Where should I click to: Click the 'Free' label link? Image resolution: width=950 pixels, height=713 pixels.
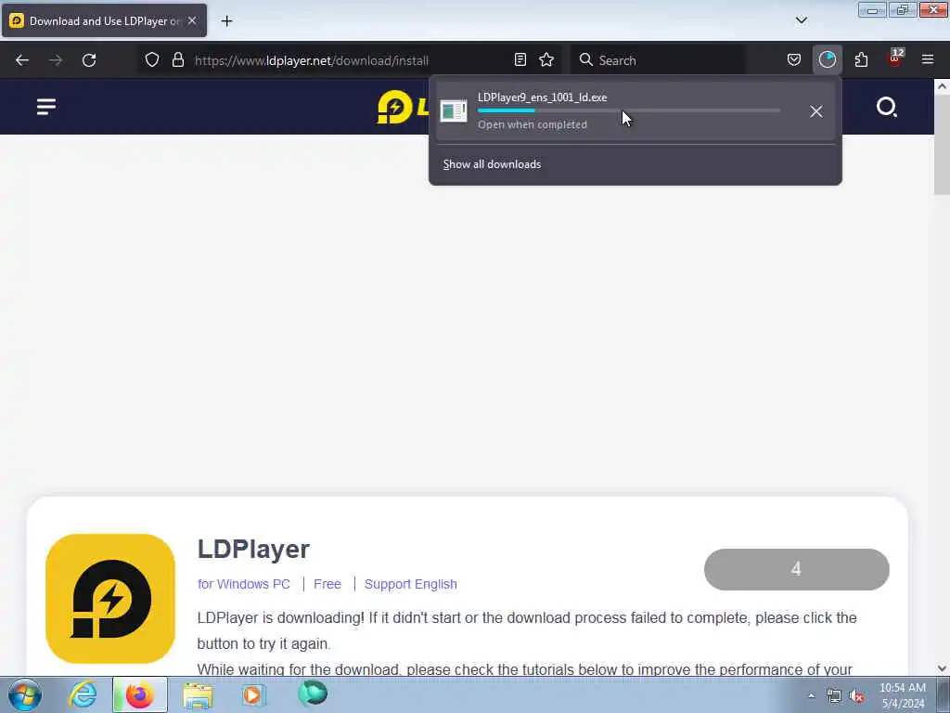click(x=327, y=584)
